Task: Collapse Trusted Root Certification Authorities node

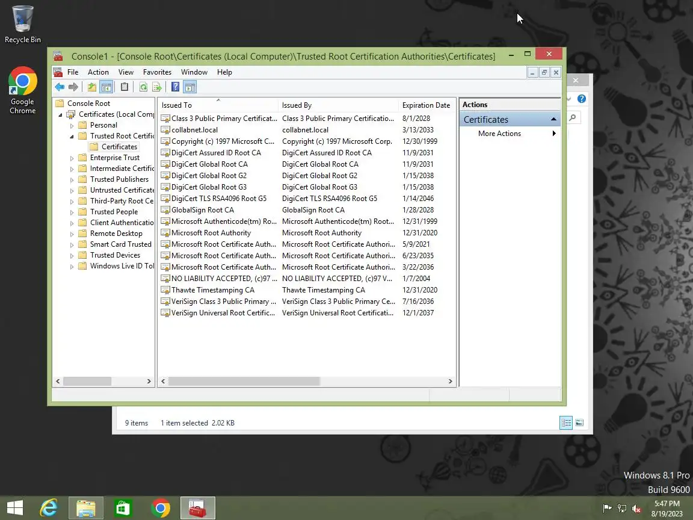Action: coord(72,136)
